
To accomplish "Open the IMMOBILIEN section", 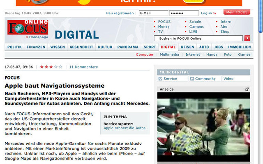I will (x=240, y=47).
